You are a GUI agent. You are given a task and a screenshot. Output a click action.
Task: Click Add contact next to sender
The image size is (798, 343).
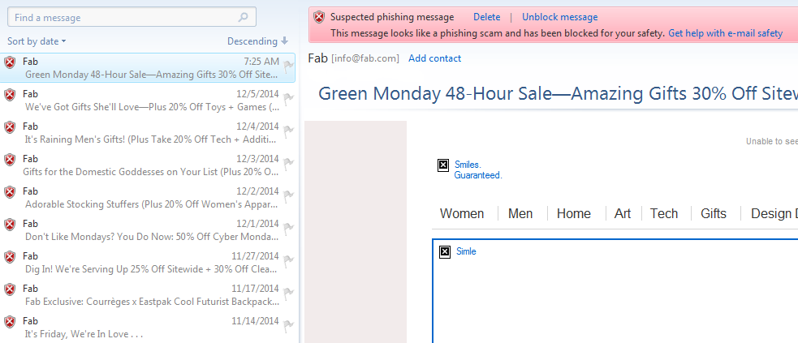click(x=434, y=58)
